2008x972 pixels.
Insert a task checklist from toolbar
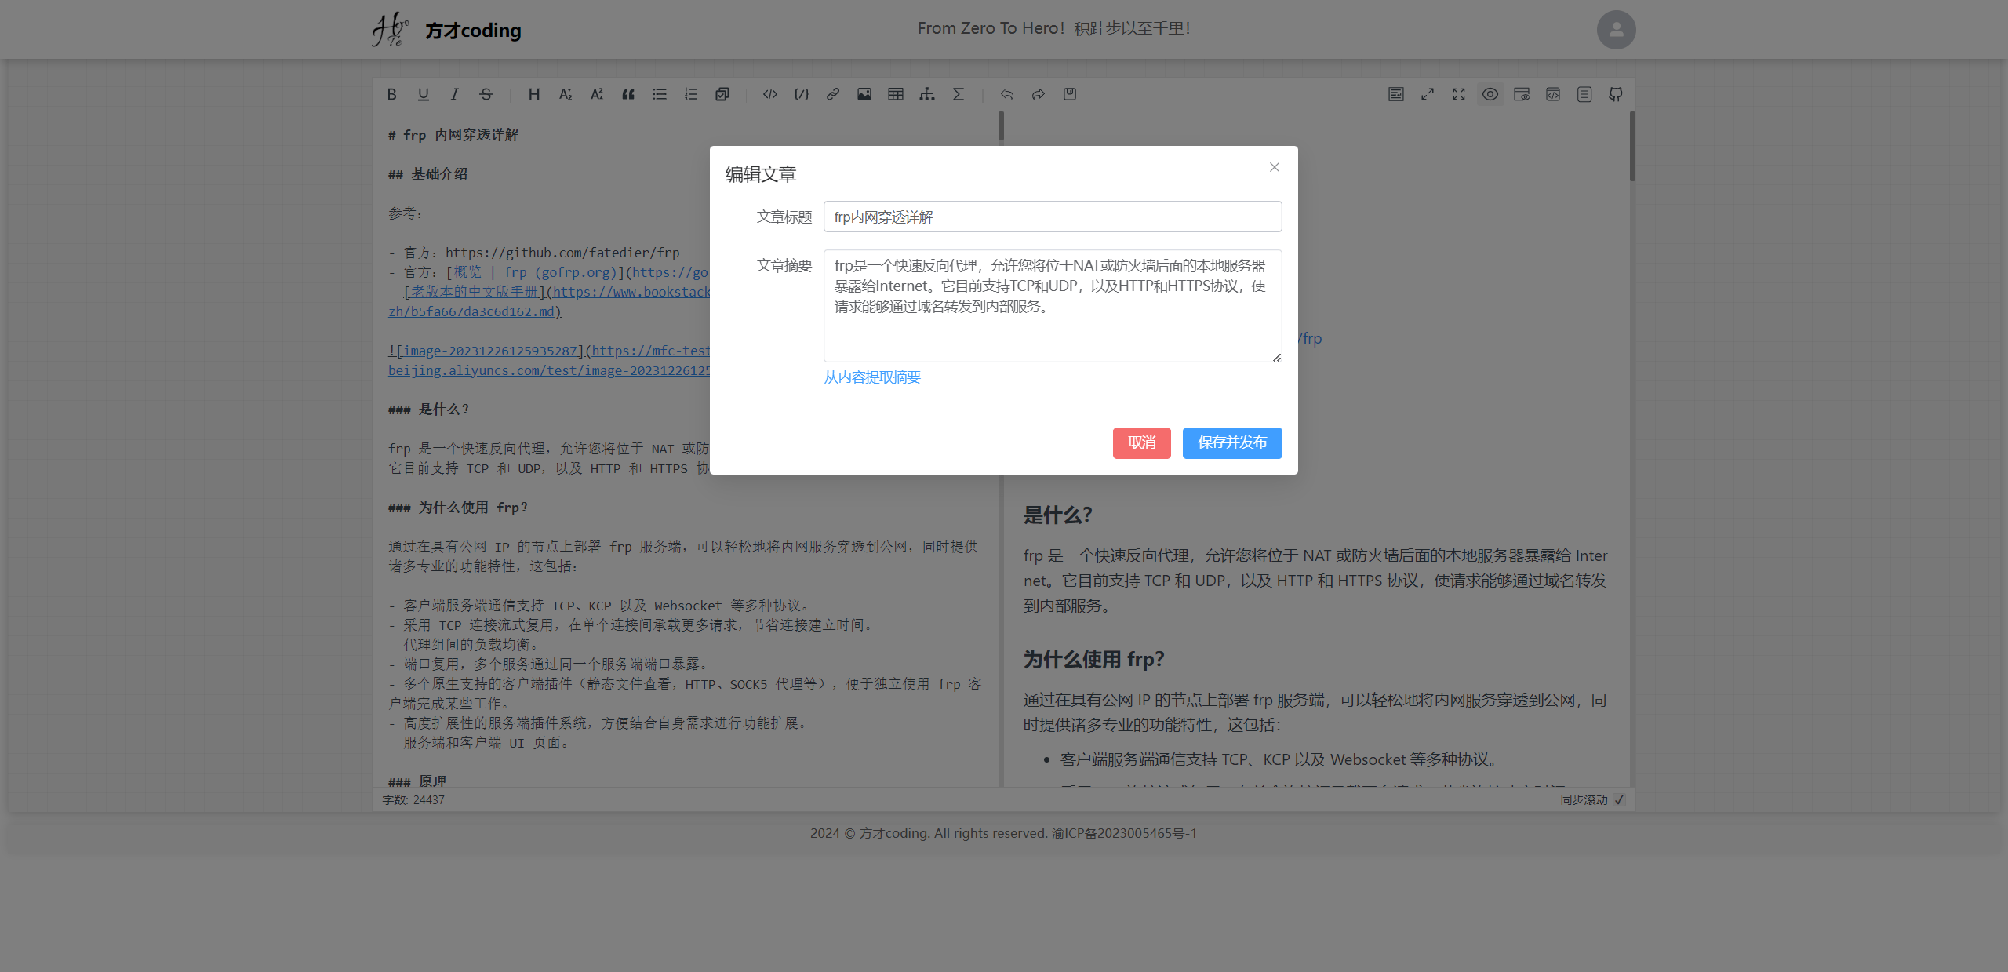point(722,94)
